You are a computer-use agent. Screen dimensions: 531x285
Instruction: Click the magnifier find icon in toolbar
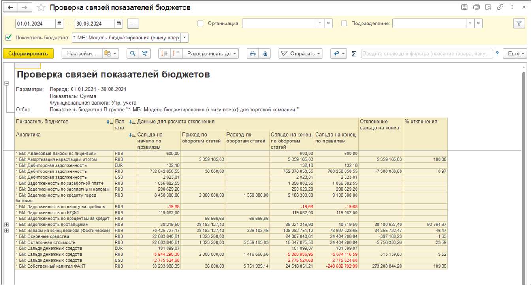tap(133, 54)
